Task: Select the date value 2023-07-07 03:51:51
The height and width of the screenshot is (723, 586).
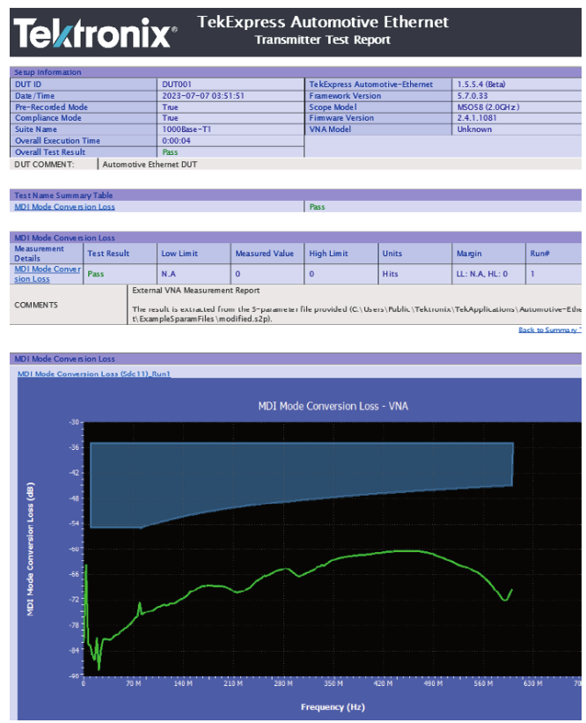Action: point(203,96)
